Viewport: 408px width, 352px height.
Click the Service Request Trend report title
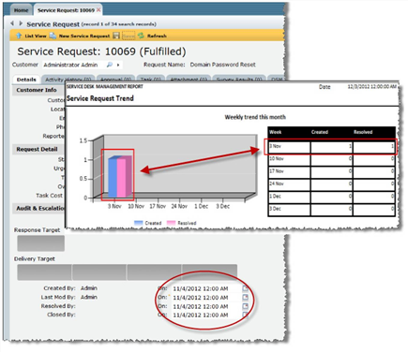100,98
